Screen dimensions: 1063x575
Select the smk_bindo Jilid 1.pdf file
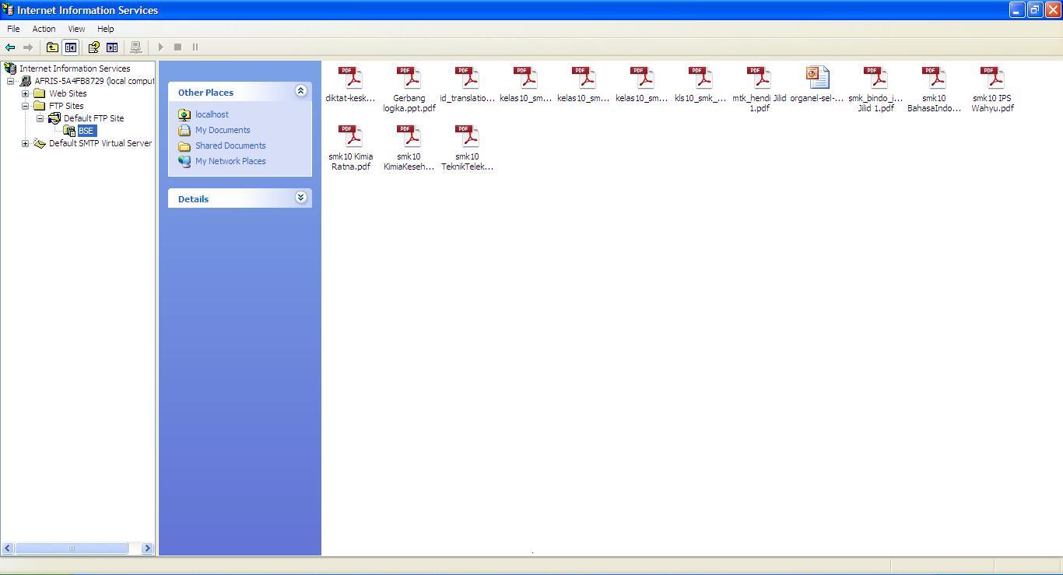pyautogui.click(x=875, y=89)
